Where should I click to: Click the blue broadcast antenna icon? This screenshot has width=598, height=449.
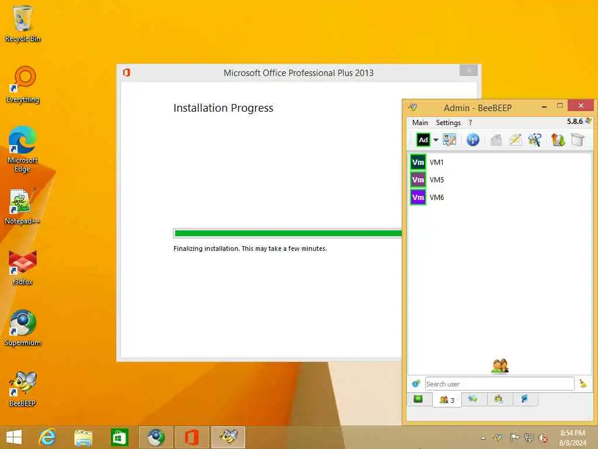pyautogui.click(x=473, y=140)
